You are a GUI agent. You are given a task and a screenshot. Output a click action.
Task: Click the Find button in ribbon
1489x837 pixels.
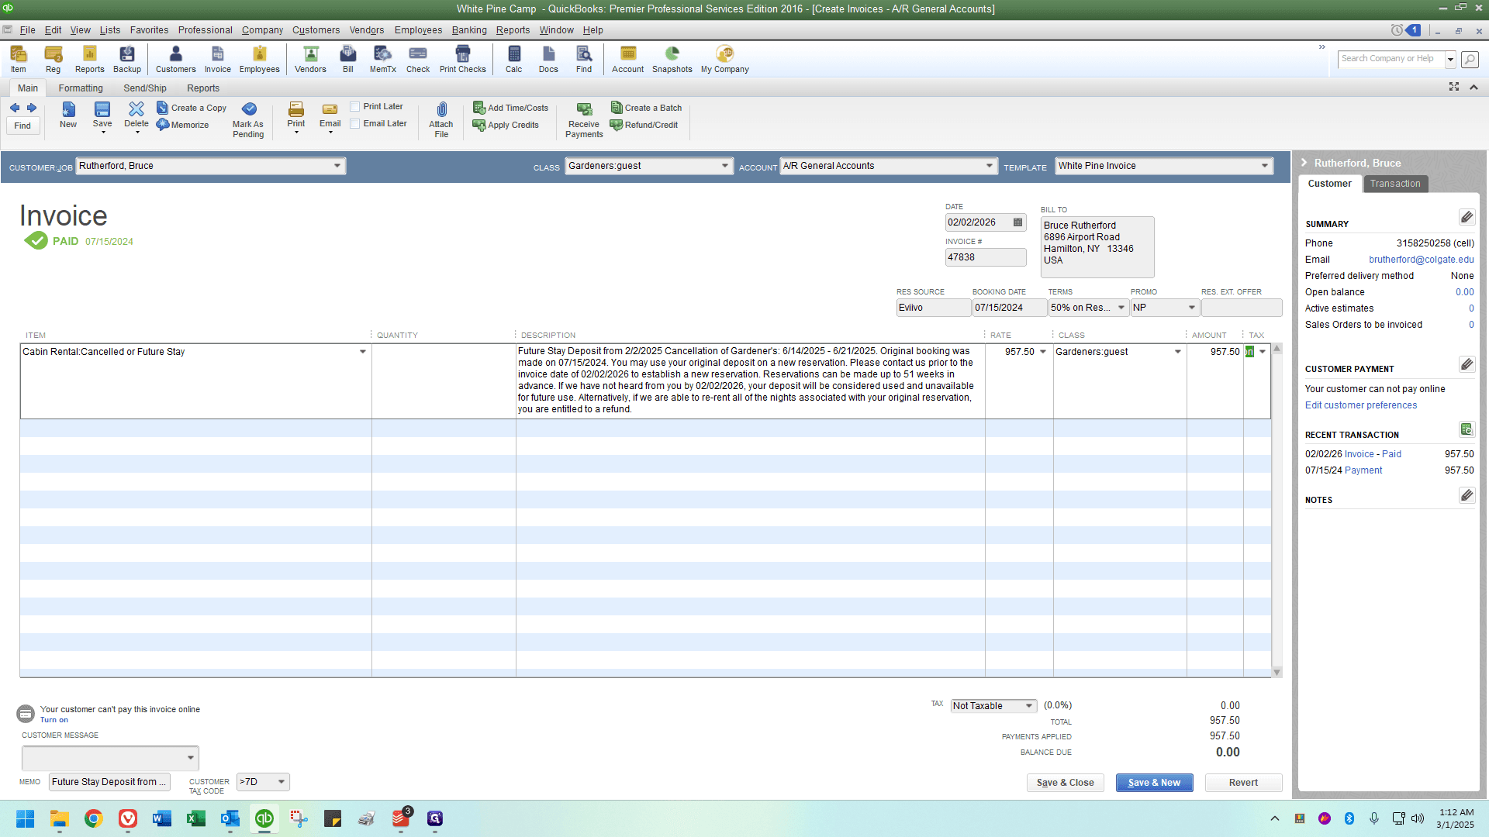[x=22, y=126]
